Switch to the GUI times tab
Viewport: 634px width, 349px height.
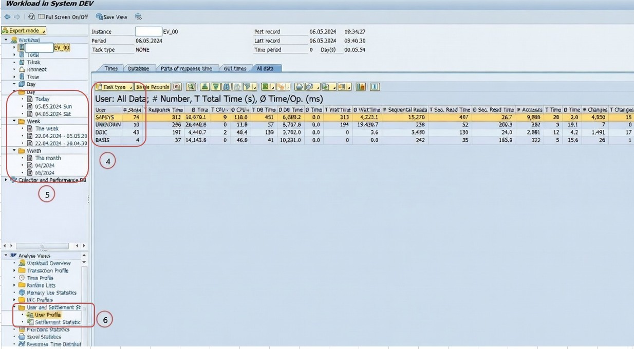pos(235,68)
